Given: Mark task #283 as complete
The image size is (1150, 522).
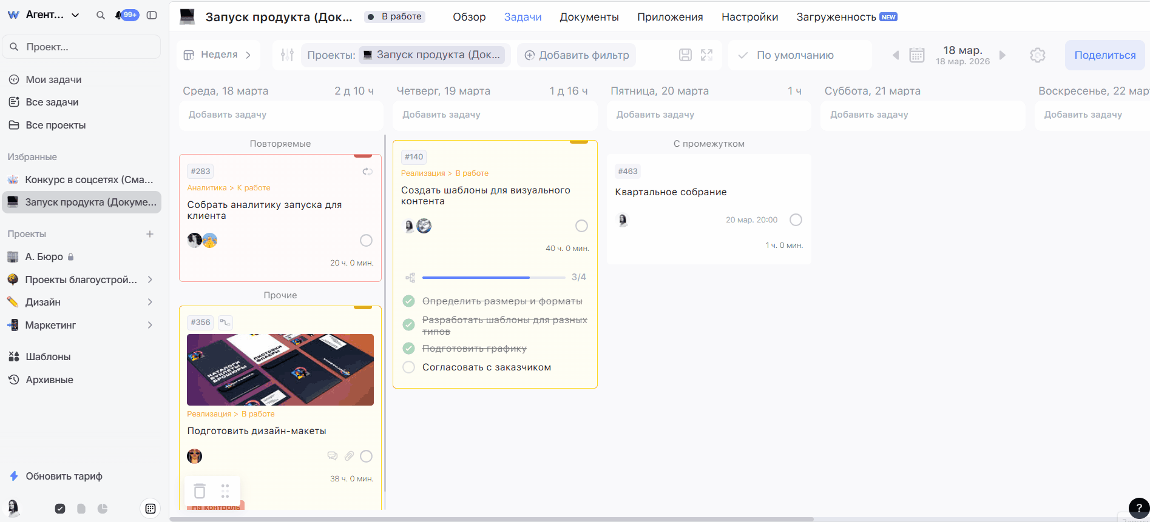Looking at the screenshot, I should coord(366,241).
